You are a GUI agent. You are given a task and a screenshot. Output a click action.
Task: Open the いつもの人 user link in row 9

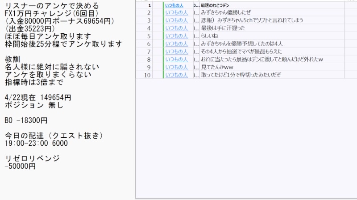(x=176, y=67)
